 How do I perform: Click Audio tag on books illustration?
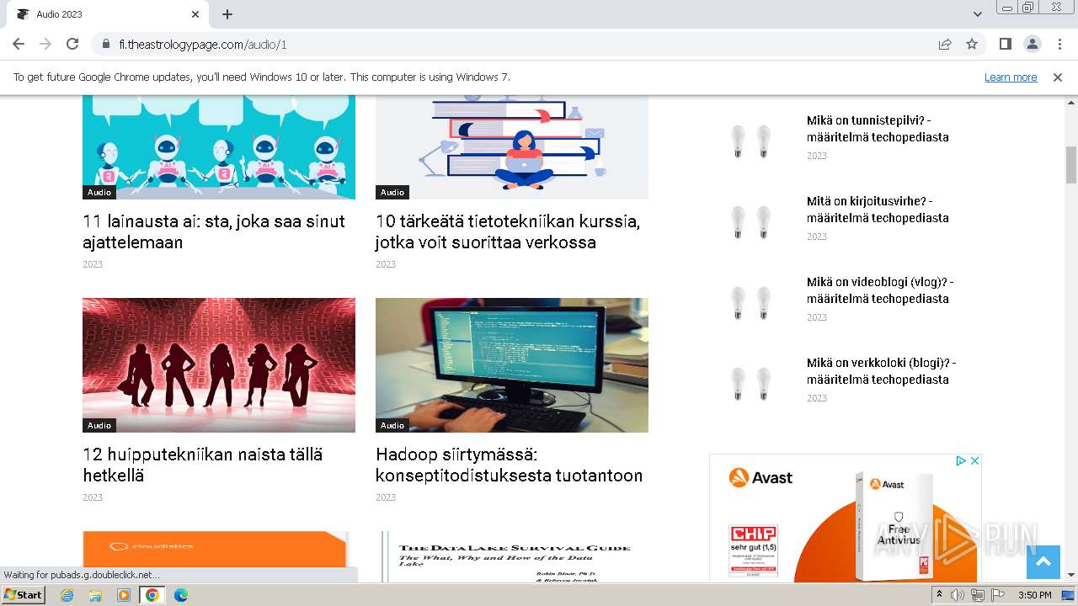392,193
